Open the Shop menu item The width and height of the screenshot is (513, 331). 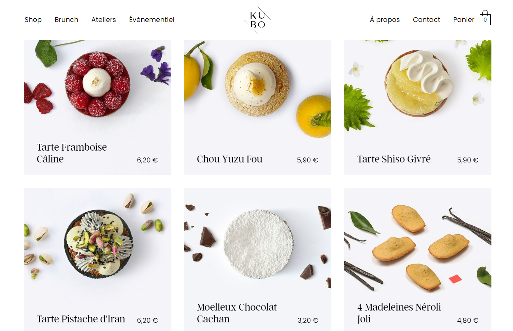click(33, 20)
